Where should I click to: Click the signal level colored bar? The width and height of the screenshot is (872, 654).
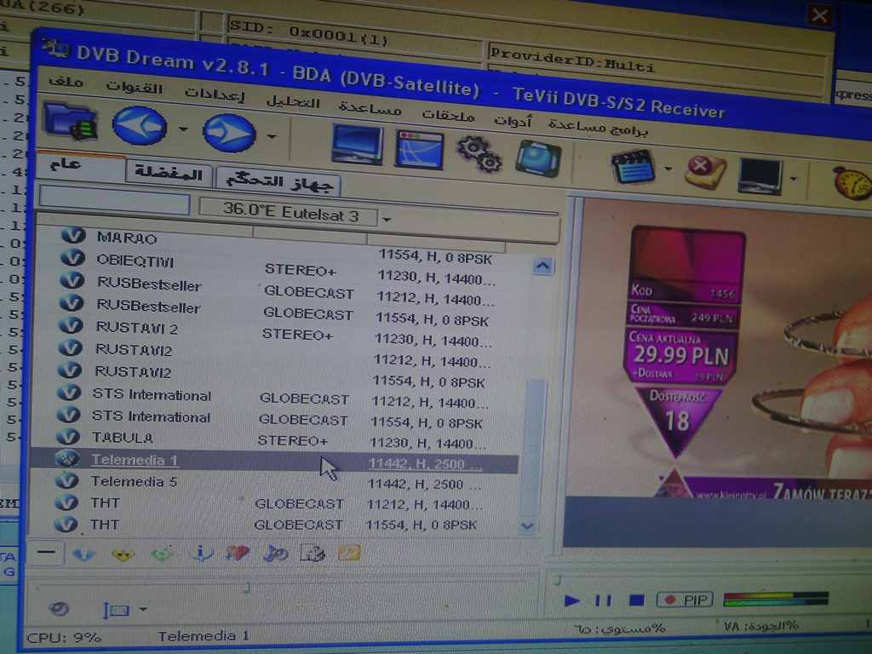(x=776, y=599)
